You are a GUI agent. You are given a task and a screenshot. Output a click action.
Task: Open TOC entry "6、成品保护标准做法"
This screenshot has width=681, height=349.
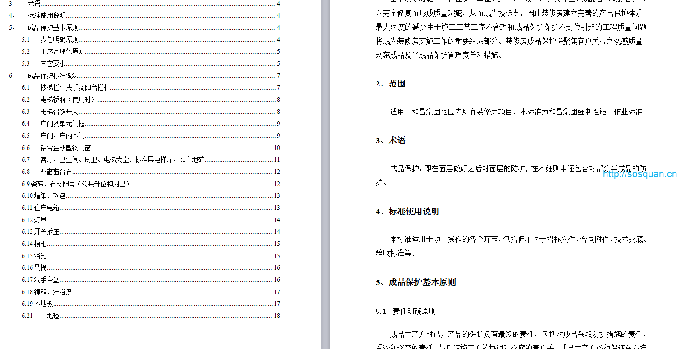point(53,76)
